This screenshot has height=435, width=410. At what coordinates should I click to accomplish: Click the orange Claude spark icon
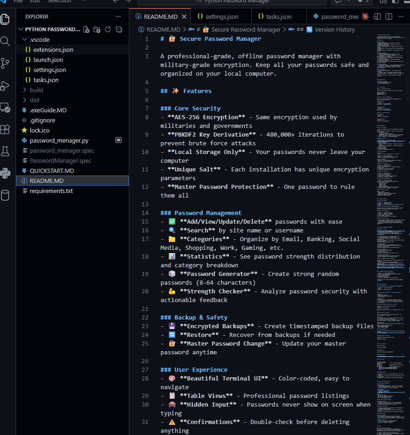coord(365,17)
